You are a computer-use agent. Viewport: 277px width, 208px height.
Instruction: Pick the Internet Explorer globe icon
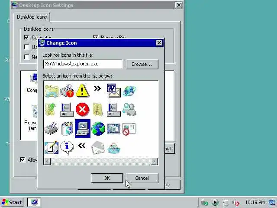click(130, 91)
